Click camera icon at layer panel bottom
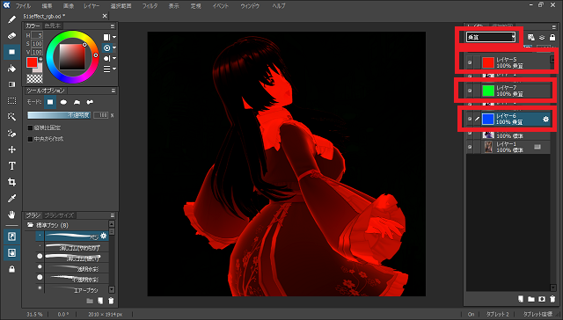 542,299
